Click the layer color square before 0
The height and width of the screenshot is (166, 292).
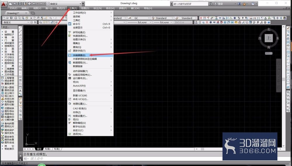tap(54, 22)
